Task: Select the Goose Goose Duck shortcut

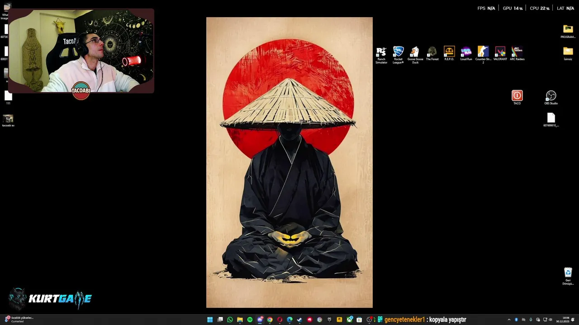Action: (415, 55)
